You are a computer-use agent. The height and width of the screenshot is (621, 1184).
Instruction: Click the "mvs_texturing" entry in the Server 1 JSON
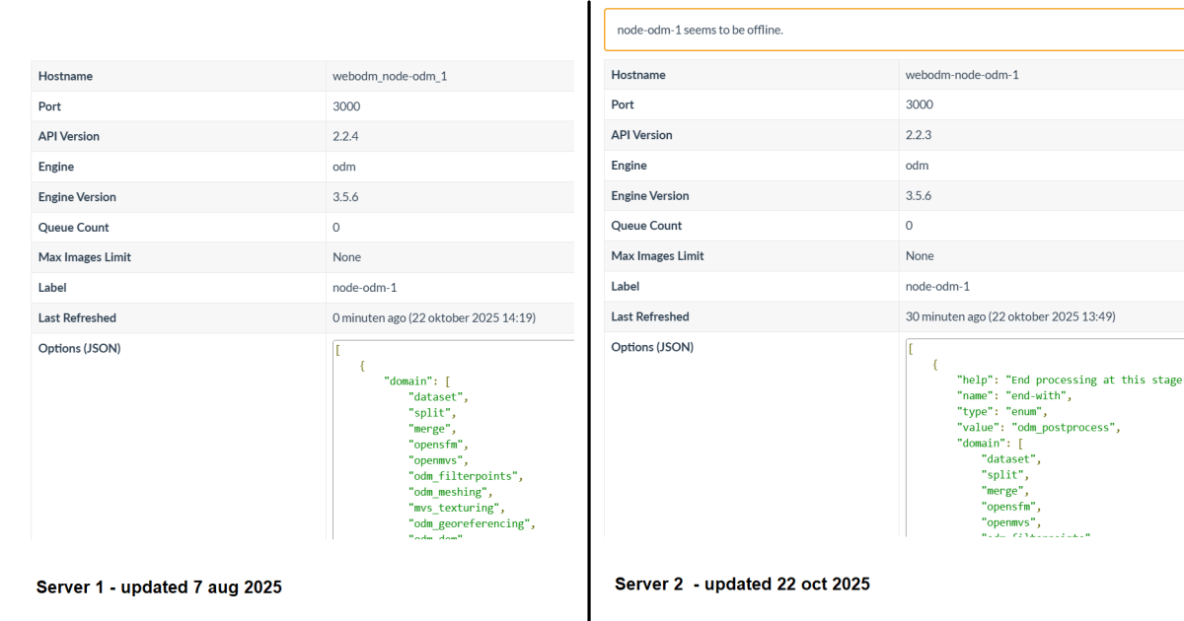(457, 508)
